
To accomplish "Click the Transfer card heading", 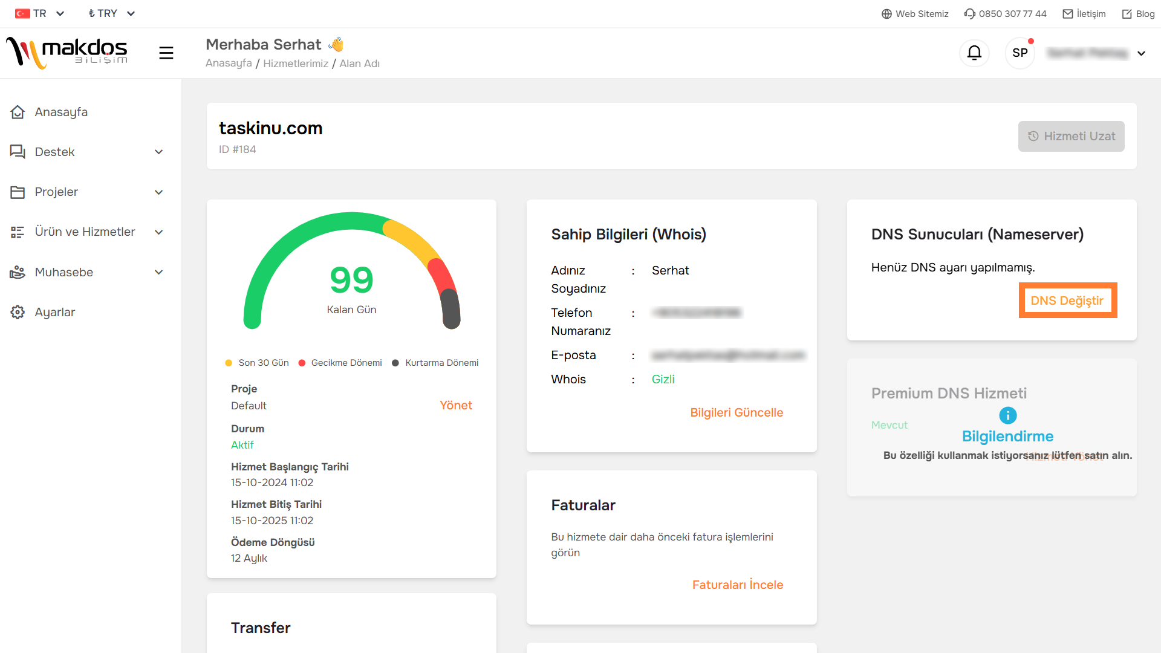I will pos(261,628).
